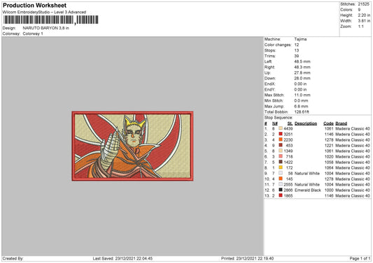Screen dimensions: 373x263
Task: Click the Code column header
Action: click(x=328, y=123)
